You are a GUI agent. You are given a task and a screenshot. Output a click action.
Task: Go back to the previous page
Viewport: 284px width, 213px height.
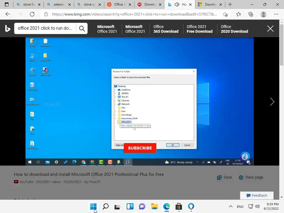7,14
